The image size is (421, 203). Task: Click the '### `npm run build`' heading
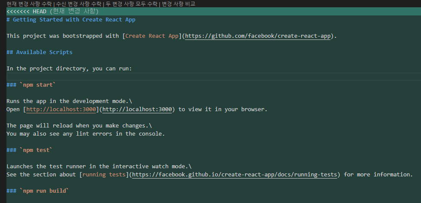coord(38,191)
